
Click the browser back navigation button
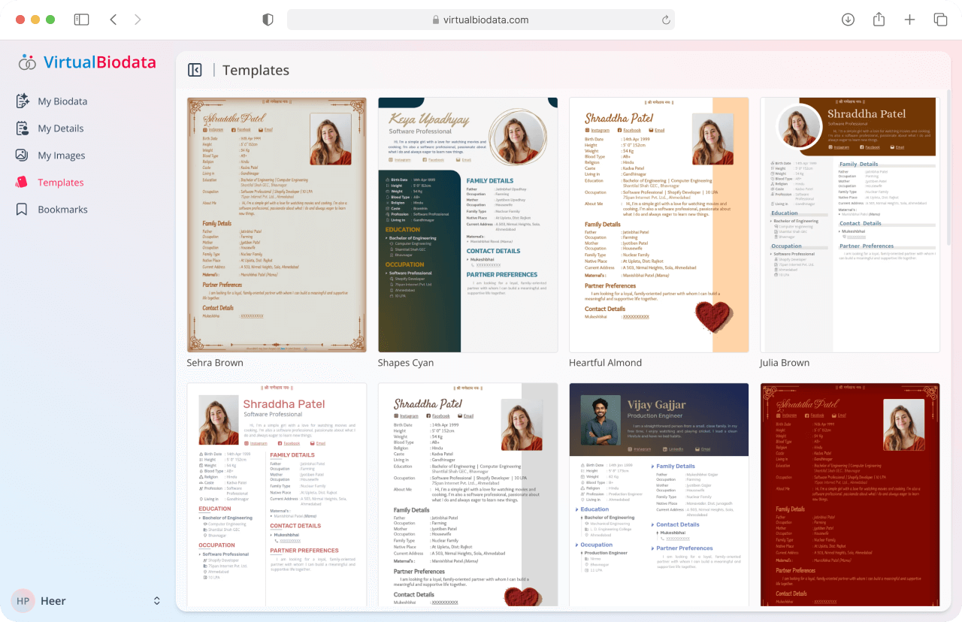tap(113, 19)
